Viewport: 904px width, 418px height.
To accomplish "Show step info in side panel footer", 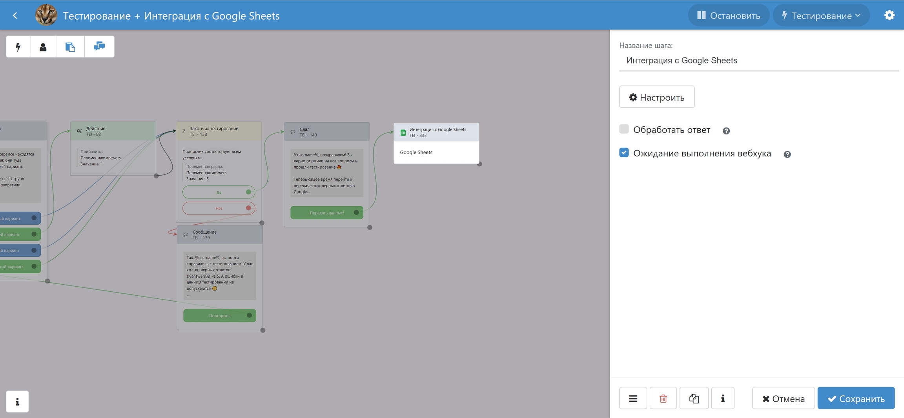I will 722,398.
